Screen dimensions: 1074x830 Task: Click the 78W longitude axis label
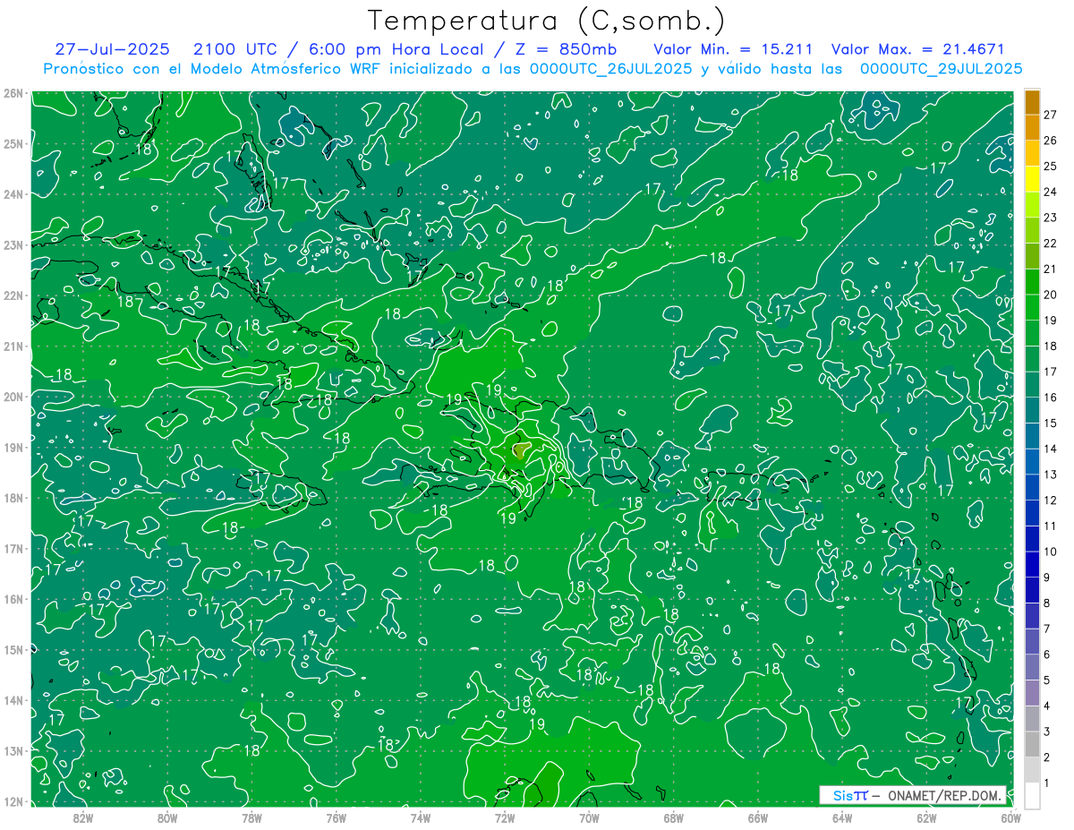click(251, 817)
